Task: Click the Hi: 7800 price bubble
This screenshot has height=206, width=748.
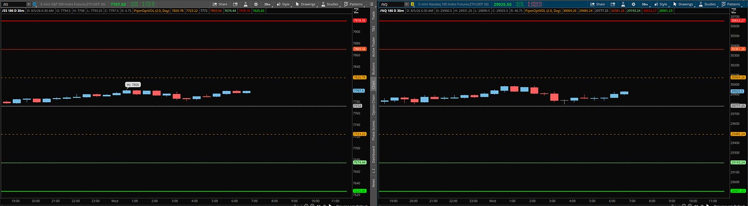Action: [133, 84]
